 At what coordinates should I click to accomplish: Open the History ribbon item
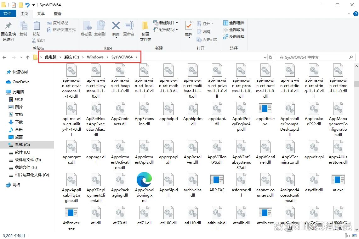[x=207, y=40]
